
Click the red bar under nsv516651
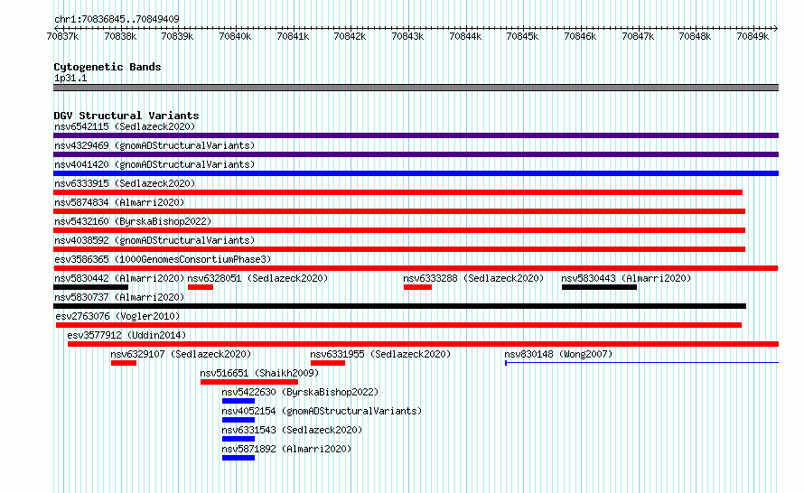pyautogui.click(x=249, y=382)
